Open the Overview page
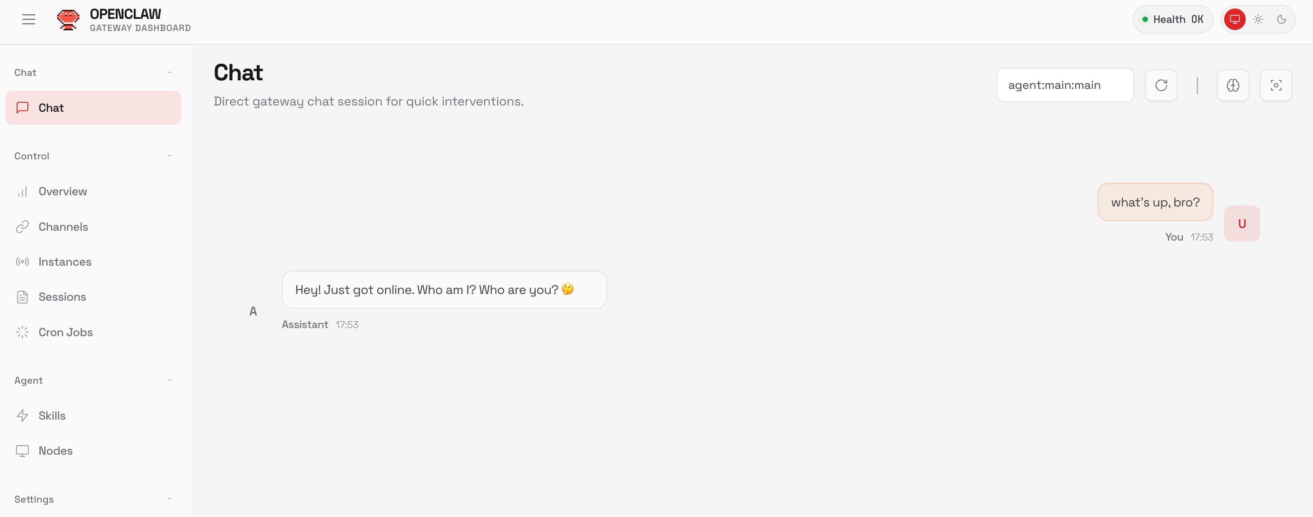Screen dimensions: 1313x517 63,192
